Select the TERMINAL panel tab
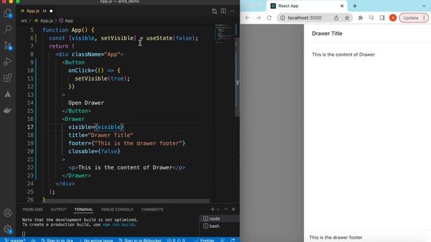 click(84, 209)
